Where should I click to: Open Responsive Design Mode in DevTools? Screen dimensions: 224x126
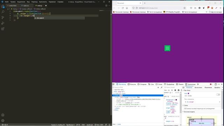(x=216, y=84)
